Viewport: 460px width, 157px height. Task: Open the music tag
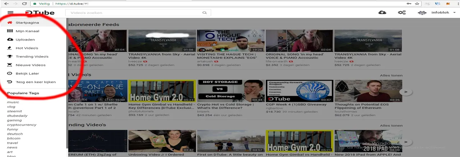13,102
